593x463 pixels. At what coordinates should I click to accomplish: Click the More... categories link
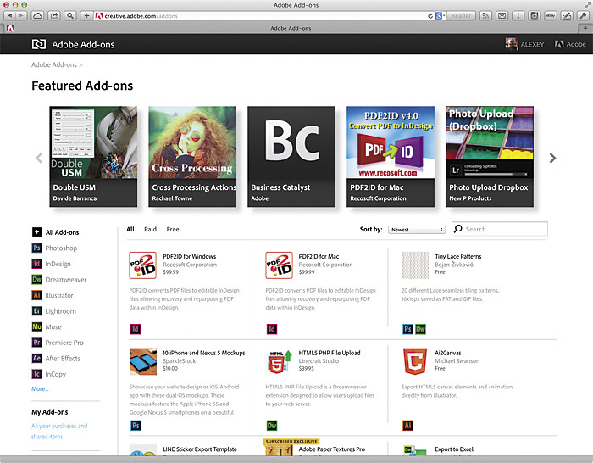point(40,388)
